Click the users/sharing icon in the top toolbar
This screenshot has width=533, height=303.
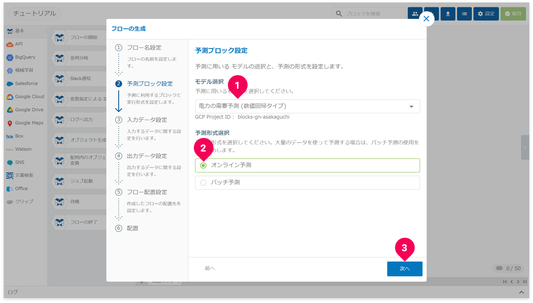415,14
